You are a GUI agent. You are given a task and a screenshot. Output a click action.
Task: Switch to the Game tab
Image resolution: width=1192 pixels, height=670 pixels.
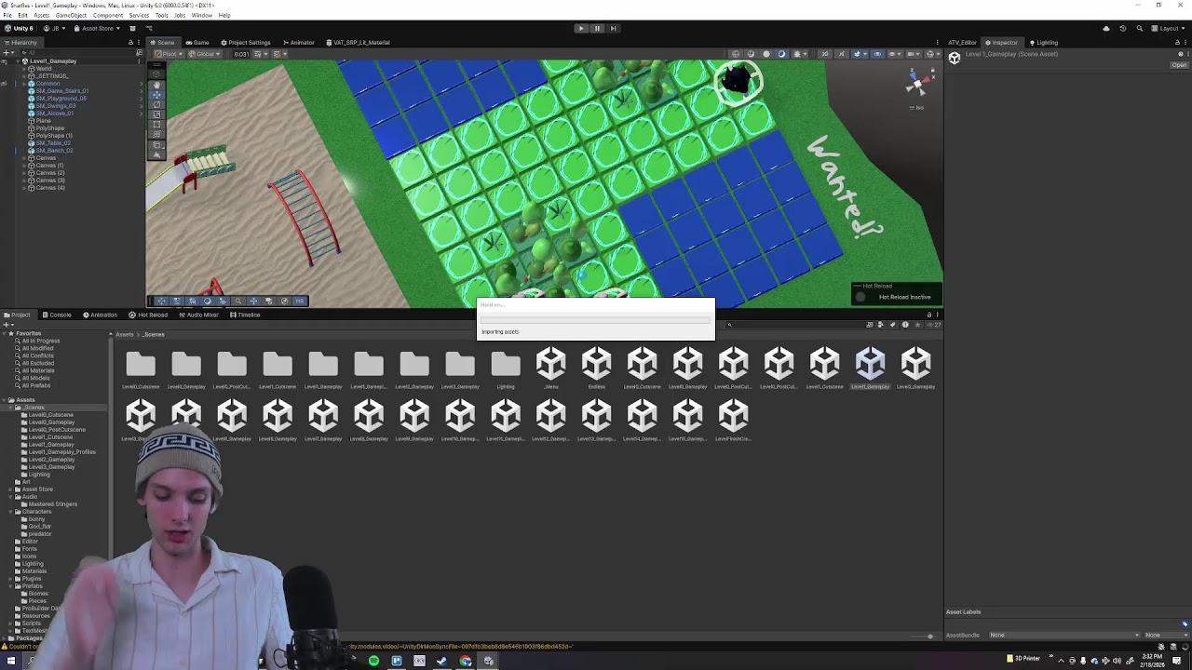pyautogui.click(x=196, y=42)
